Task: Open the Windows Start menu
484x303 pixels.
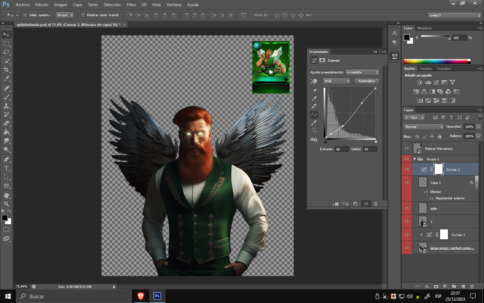Action: click(8, 296)
